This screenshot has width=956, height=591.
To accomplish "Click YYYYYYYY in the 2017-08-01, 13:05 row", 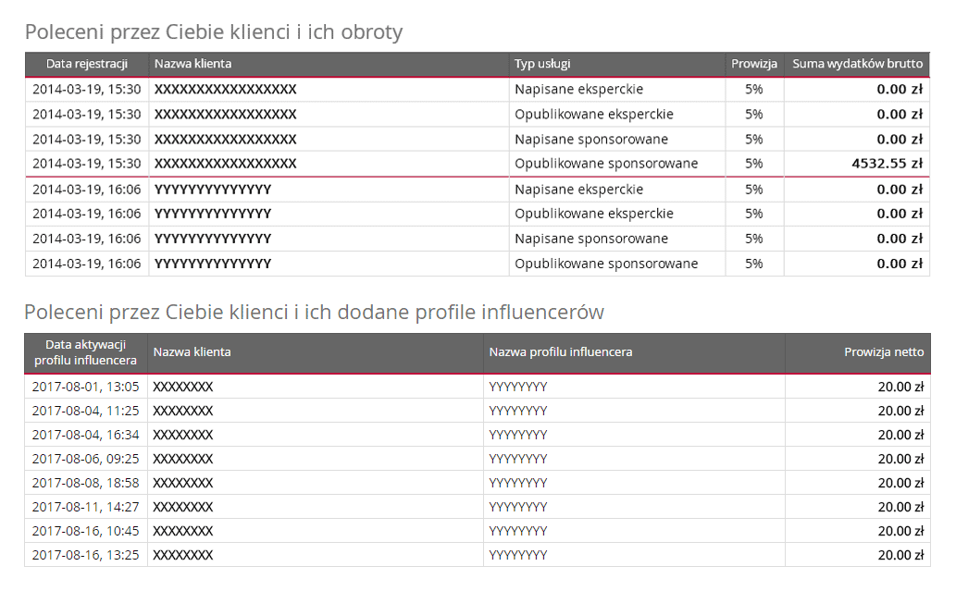I will pos(518,387).
